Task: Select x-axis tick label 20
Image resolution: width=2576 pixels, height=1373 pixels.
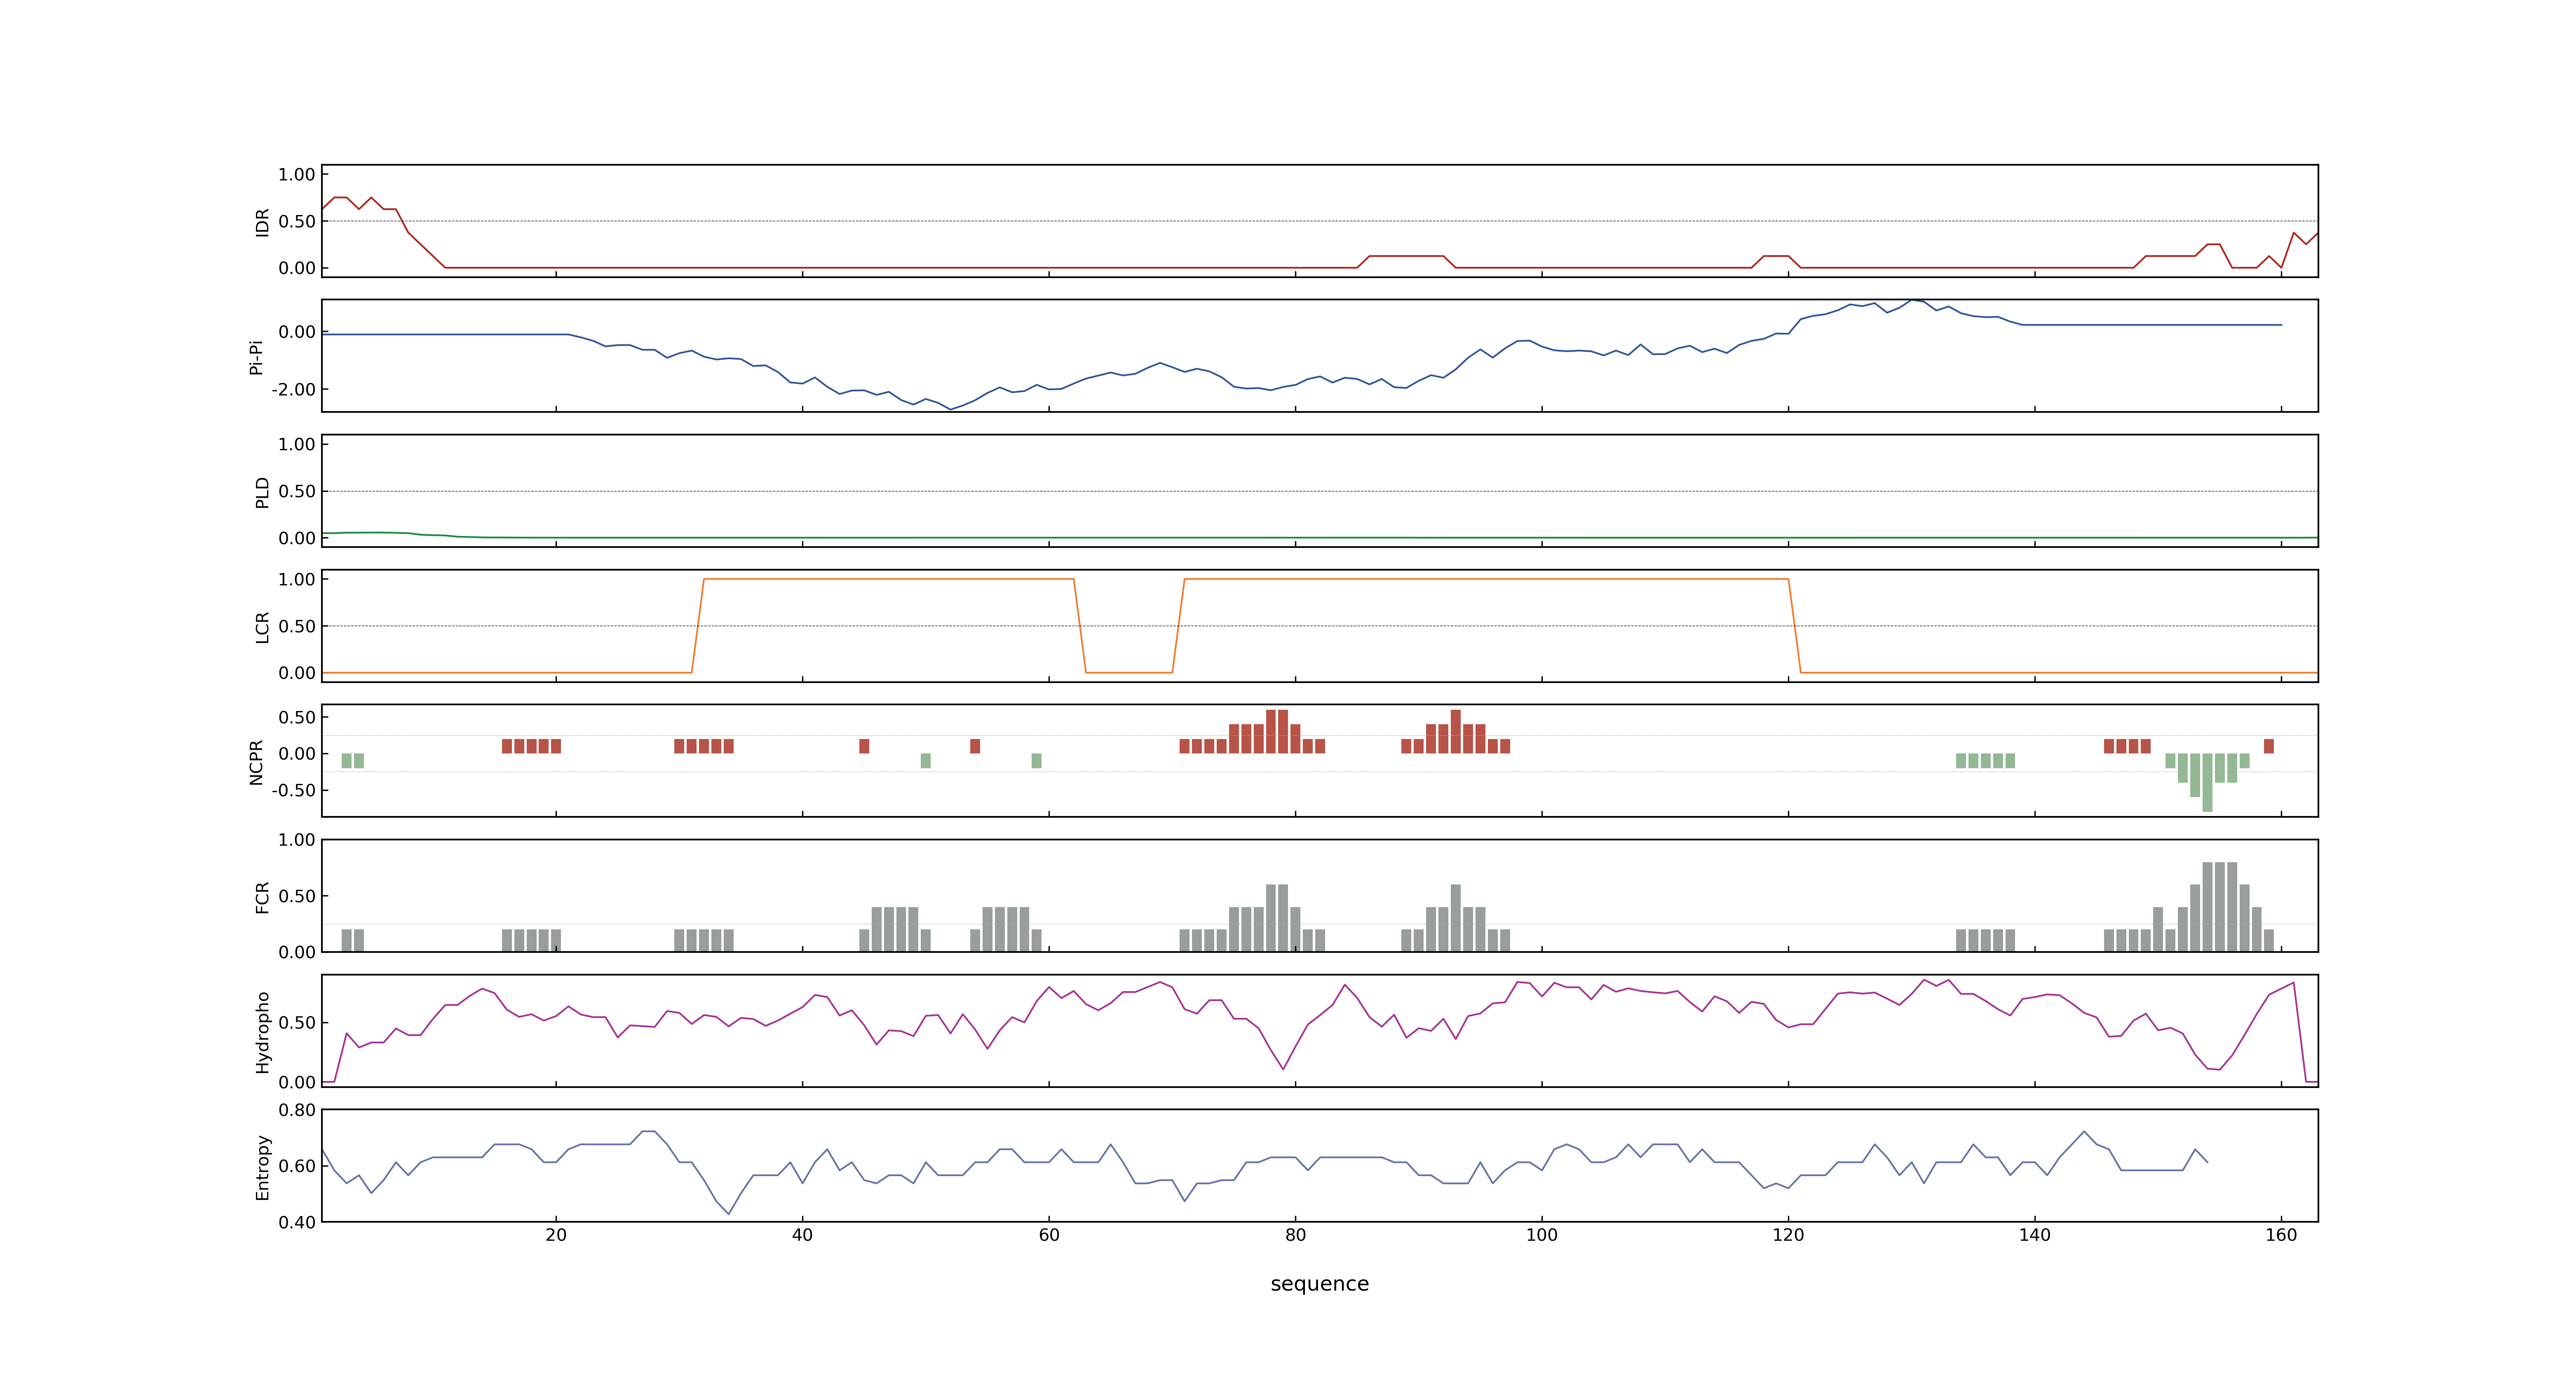Action: (x=556, y=1235)
